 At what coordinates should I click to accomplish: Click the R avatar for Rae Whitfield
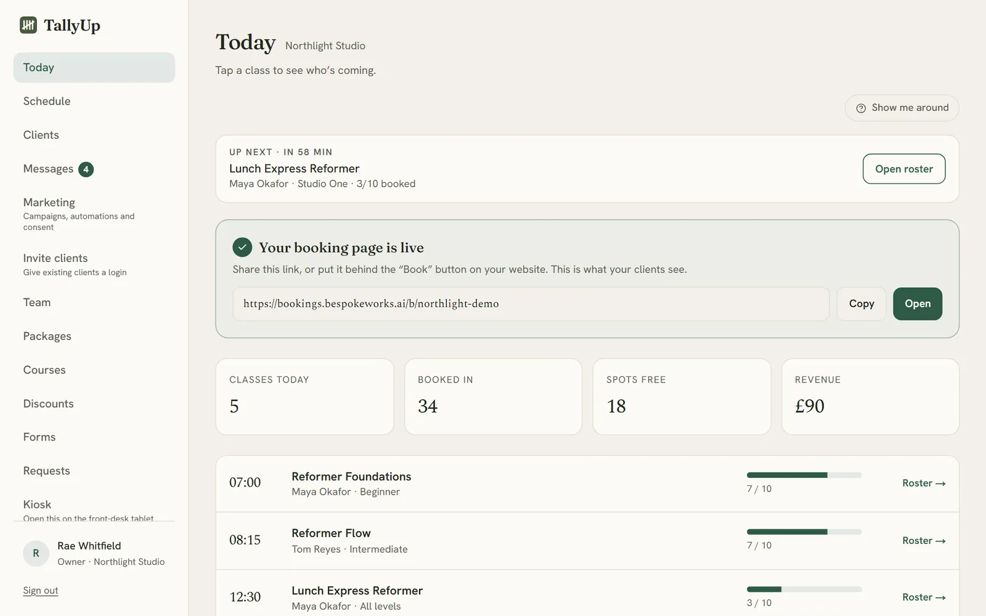[36, 553]
